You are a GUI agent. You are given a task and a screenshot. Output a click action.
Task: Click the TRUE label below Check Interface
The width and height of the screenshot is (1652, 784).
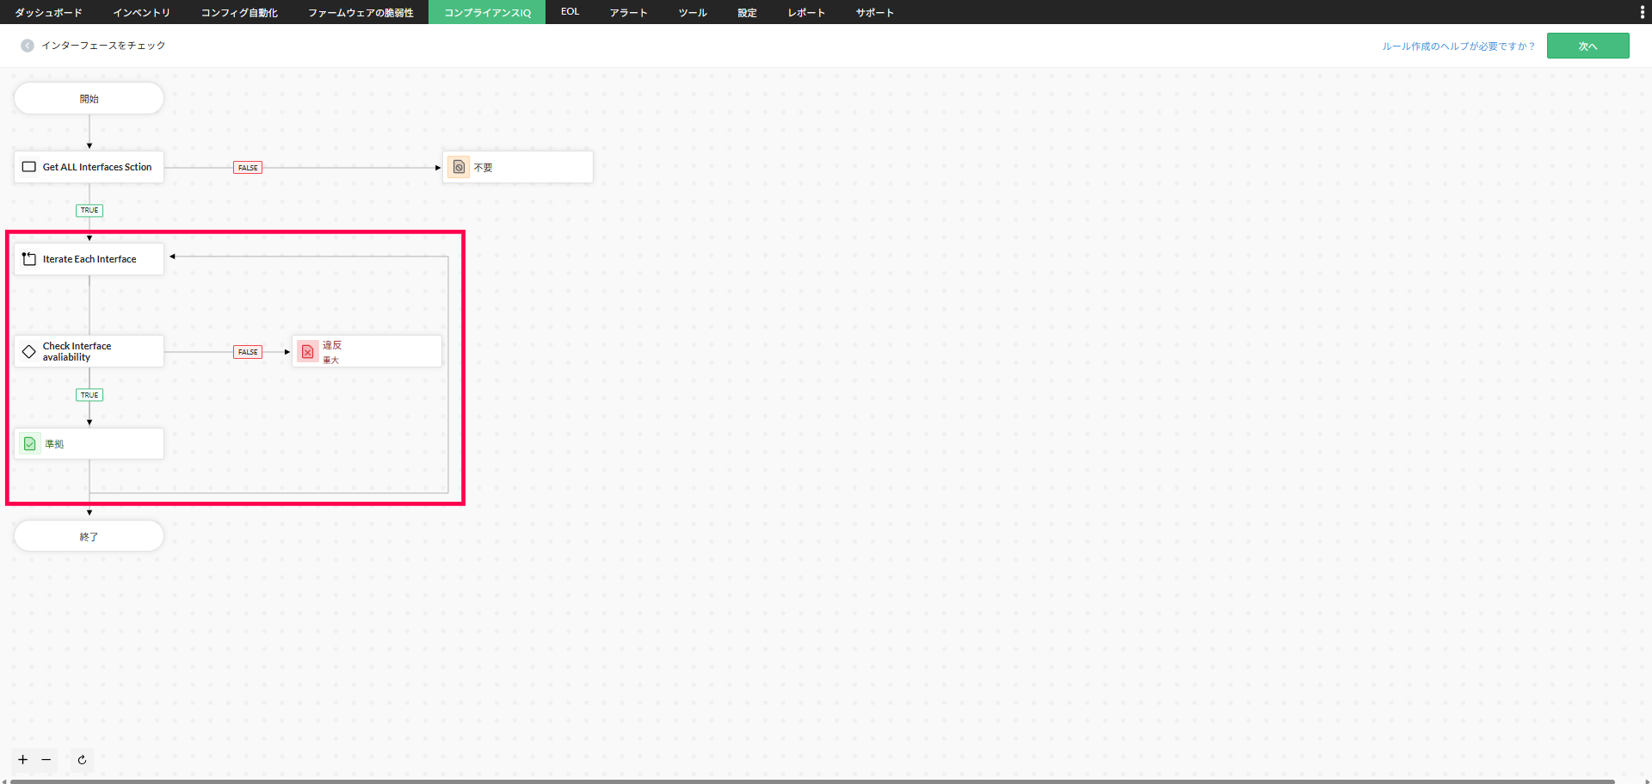click(89, 395)
